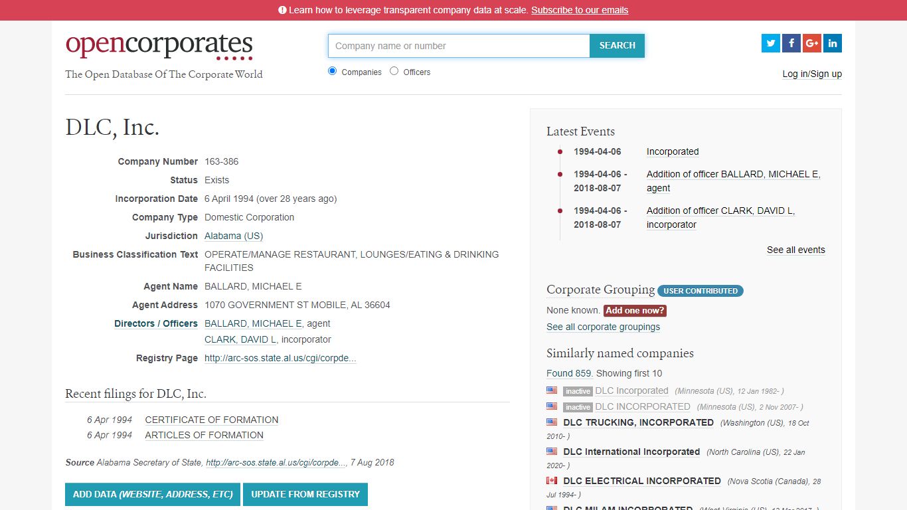Open the Incorporated event link

[x=673, y=151]
